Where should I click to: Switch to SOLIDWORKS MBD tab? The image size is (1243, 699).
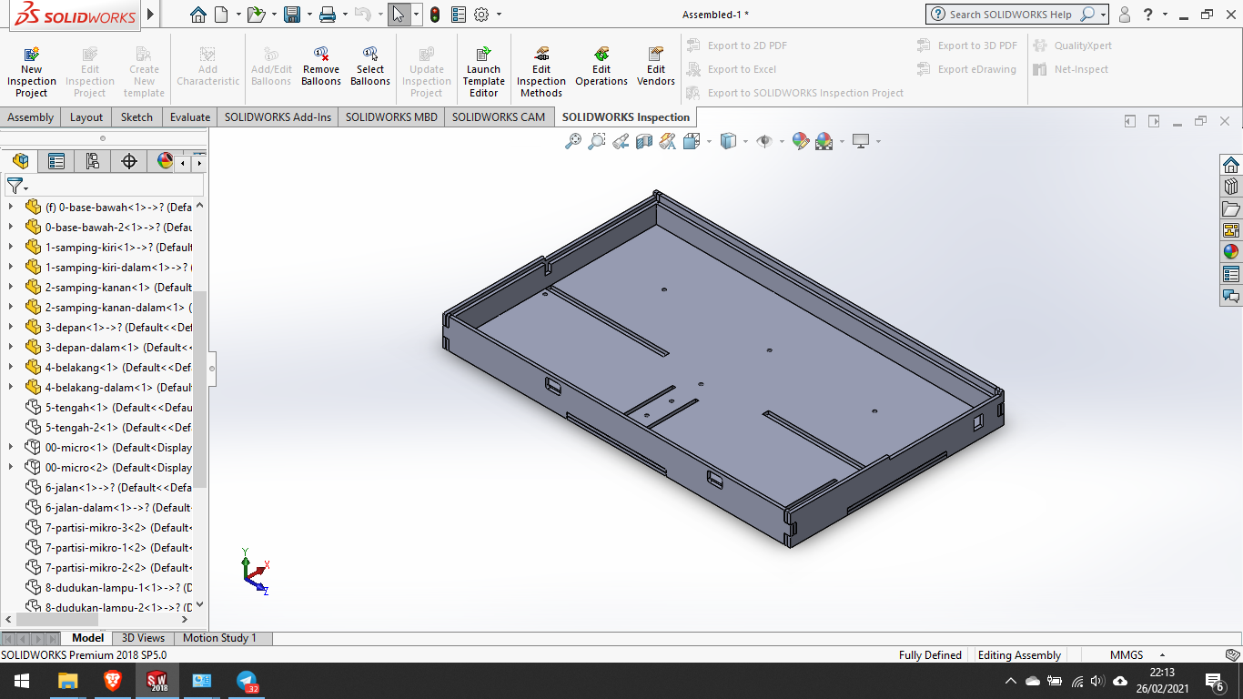coord(391,116)
